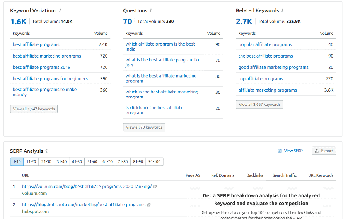Viewport: 348px width, 219px height.
Task: Select the 31-40 results tab
Action: pos(61,161)
